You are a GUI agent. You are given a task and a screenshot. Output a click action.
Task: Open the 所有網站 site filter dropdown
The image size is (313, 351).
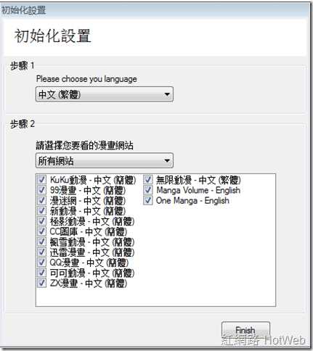[105, 160]
